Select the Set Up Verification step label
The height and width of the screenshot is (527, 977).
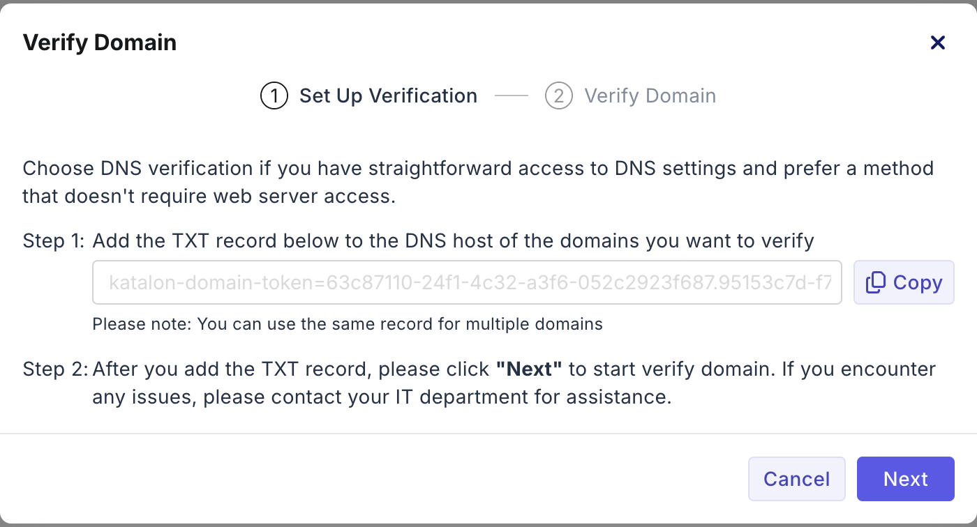[388, 96]
